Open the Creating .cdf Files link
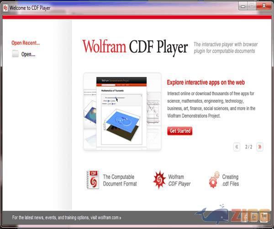Screen dimensions: 274x229 (x=230, y=180)
